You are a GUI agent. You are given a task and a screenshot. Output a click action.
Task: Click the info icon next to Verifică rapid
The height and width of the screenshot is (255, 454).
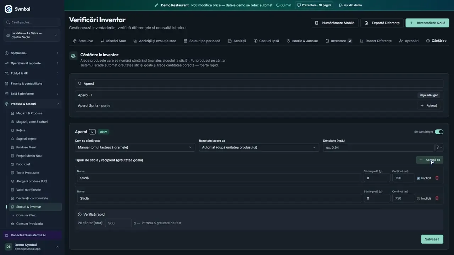tap(80, 214)
